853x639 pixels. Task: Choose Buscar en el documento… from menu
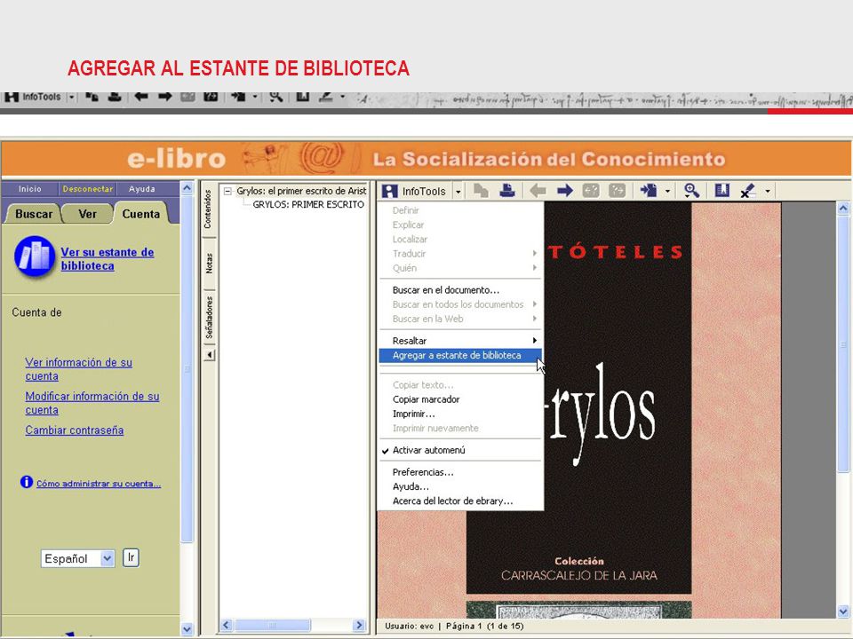click(460, 290)
